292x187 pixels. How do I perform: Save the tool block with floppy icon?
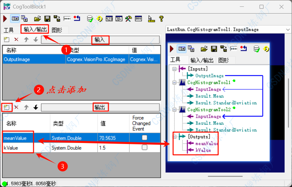tap(47, 19)
